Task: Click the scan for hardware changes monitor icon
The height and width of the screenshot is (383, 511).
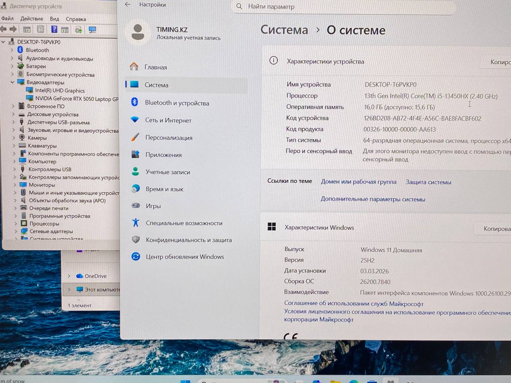Action: (x=92, y=30)
